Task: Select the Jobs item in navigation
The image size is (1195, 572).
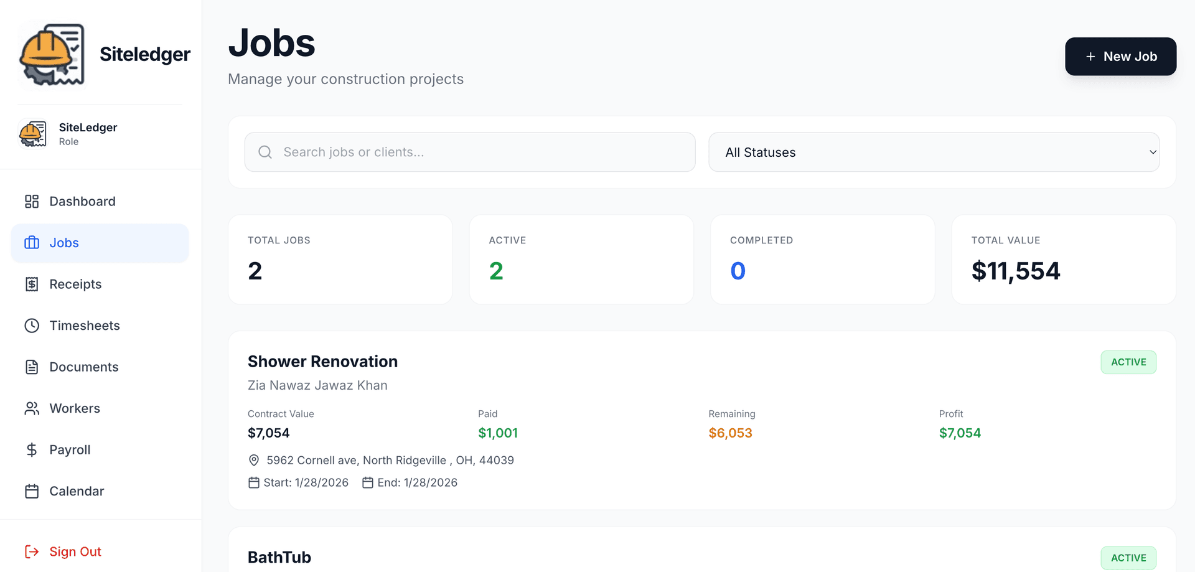Action: pos(63,243)
